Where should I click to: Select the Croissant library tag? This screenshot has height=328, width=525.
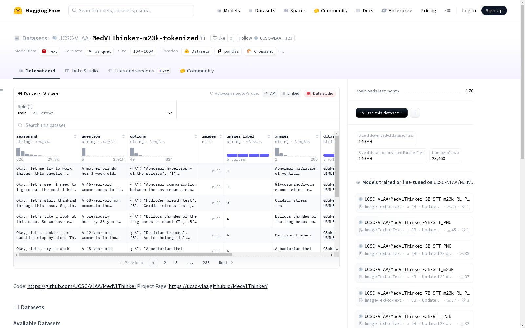point(260,51)
